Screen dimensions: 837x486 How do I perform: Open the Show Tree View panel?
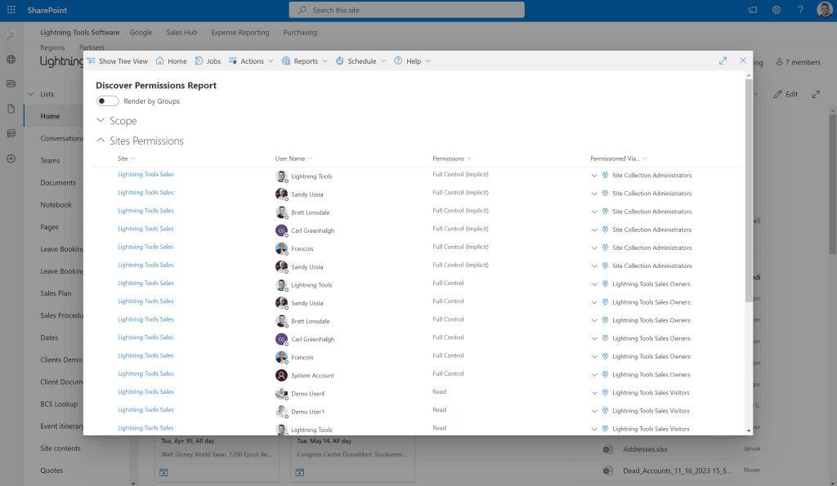pyautogui.click(x=117, y=60)
